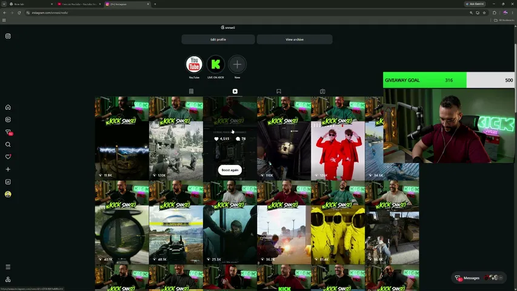Click the Threads icon beside username
517x291 pixels.
coord(222,28)
